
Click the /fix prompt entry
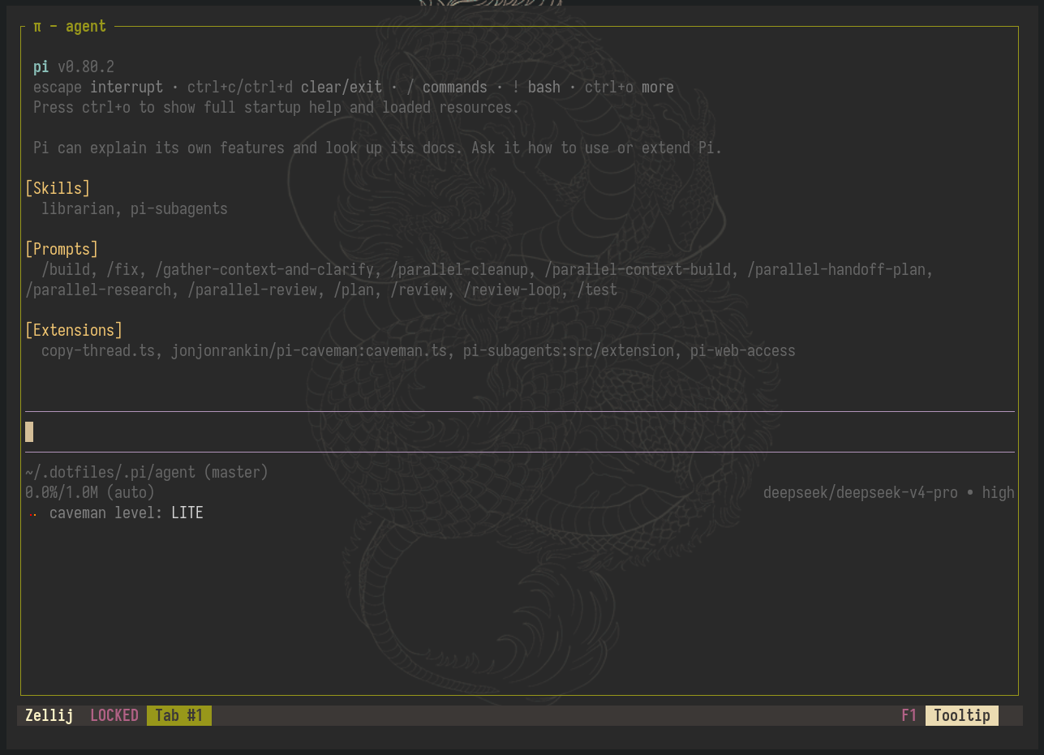(x=122, y=269)
